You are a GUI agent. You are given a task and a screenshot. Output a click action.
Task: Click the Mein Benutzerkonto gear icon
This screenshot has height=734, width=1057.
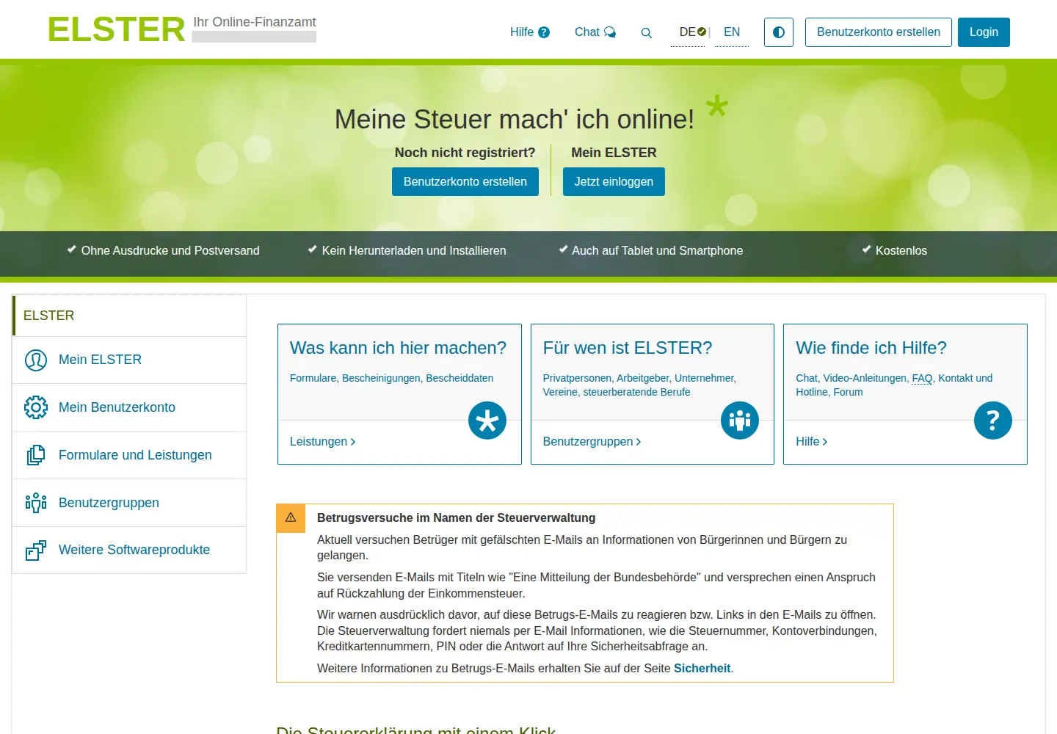[36, 407]
